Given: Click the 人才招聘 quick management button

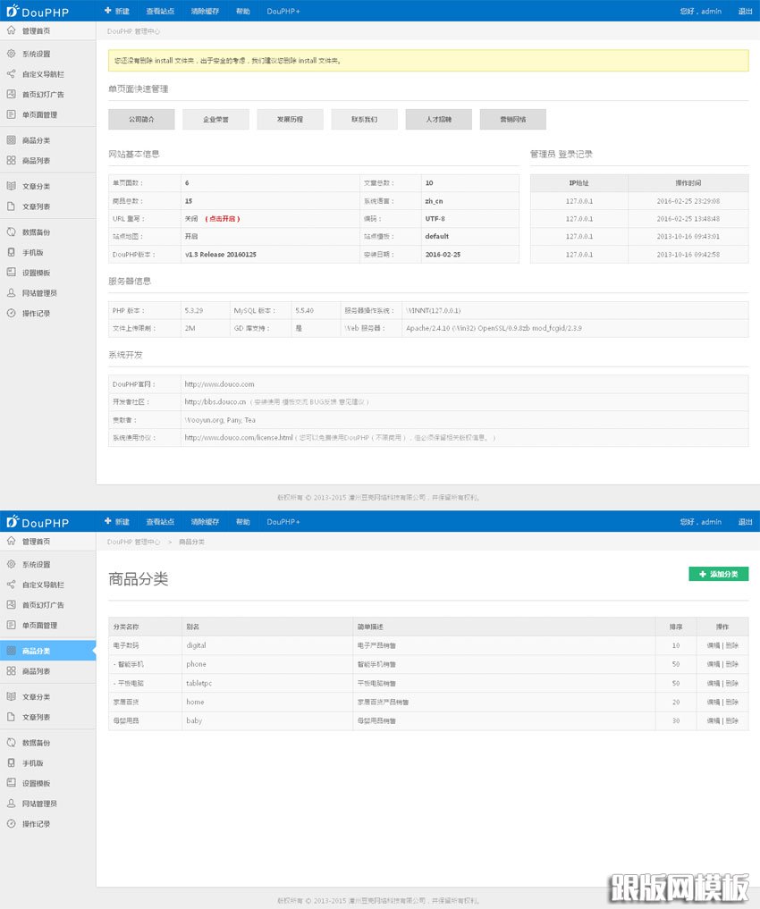Looking at the screenshot, I should pos(438,119).
